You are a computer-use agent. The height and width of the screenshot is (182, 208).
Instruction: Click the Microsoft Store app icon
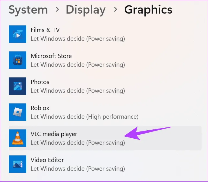(18, 60)
